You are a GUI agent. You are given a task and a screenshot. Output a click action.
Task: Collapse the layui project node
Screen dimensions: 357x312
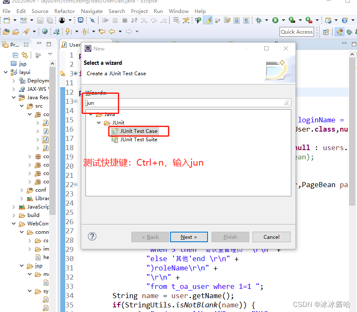(6, 72)
